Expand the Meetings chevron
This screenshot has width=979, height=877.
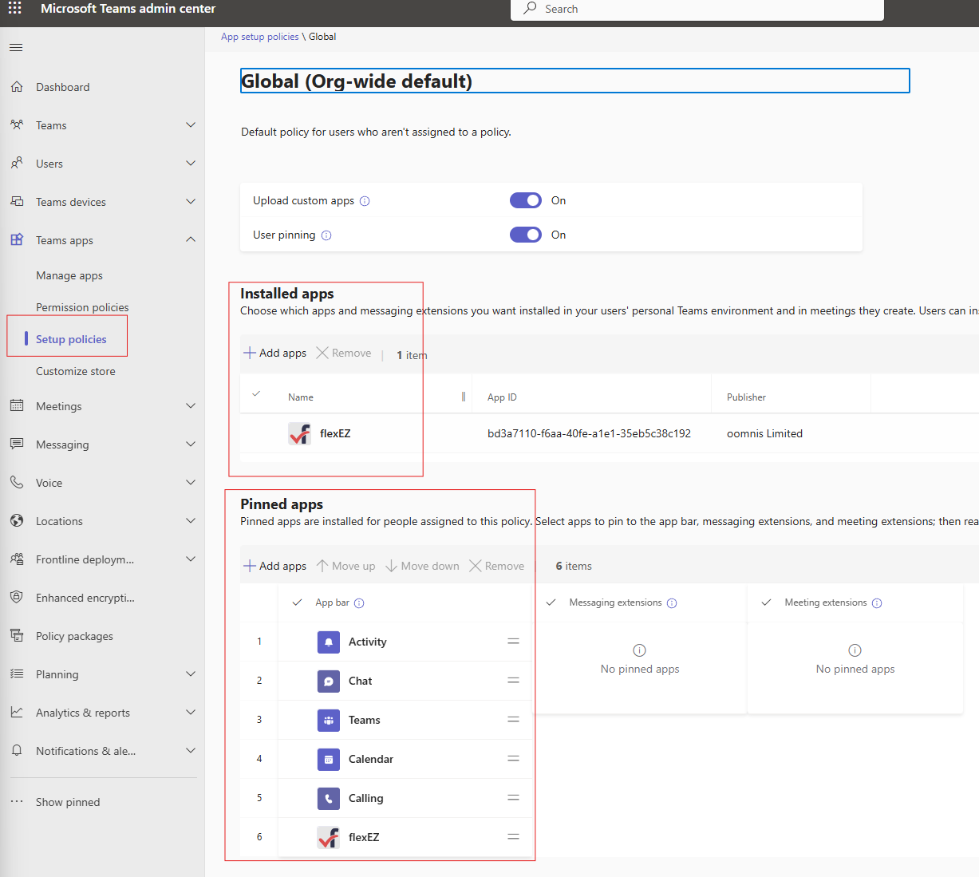tap(191, 405)
